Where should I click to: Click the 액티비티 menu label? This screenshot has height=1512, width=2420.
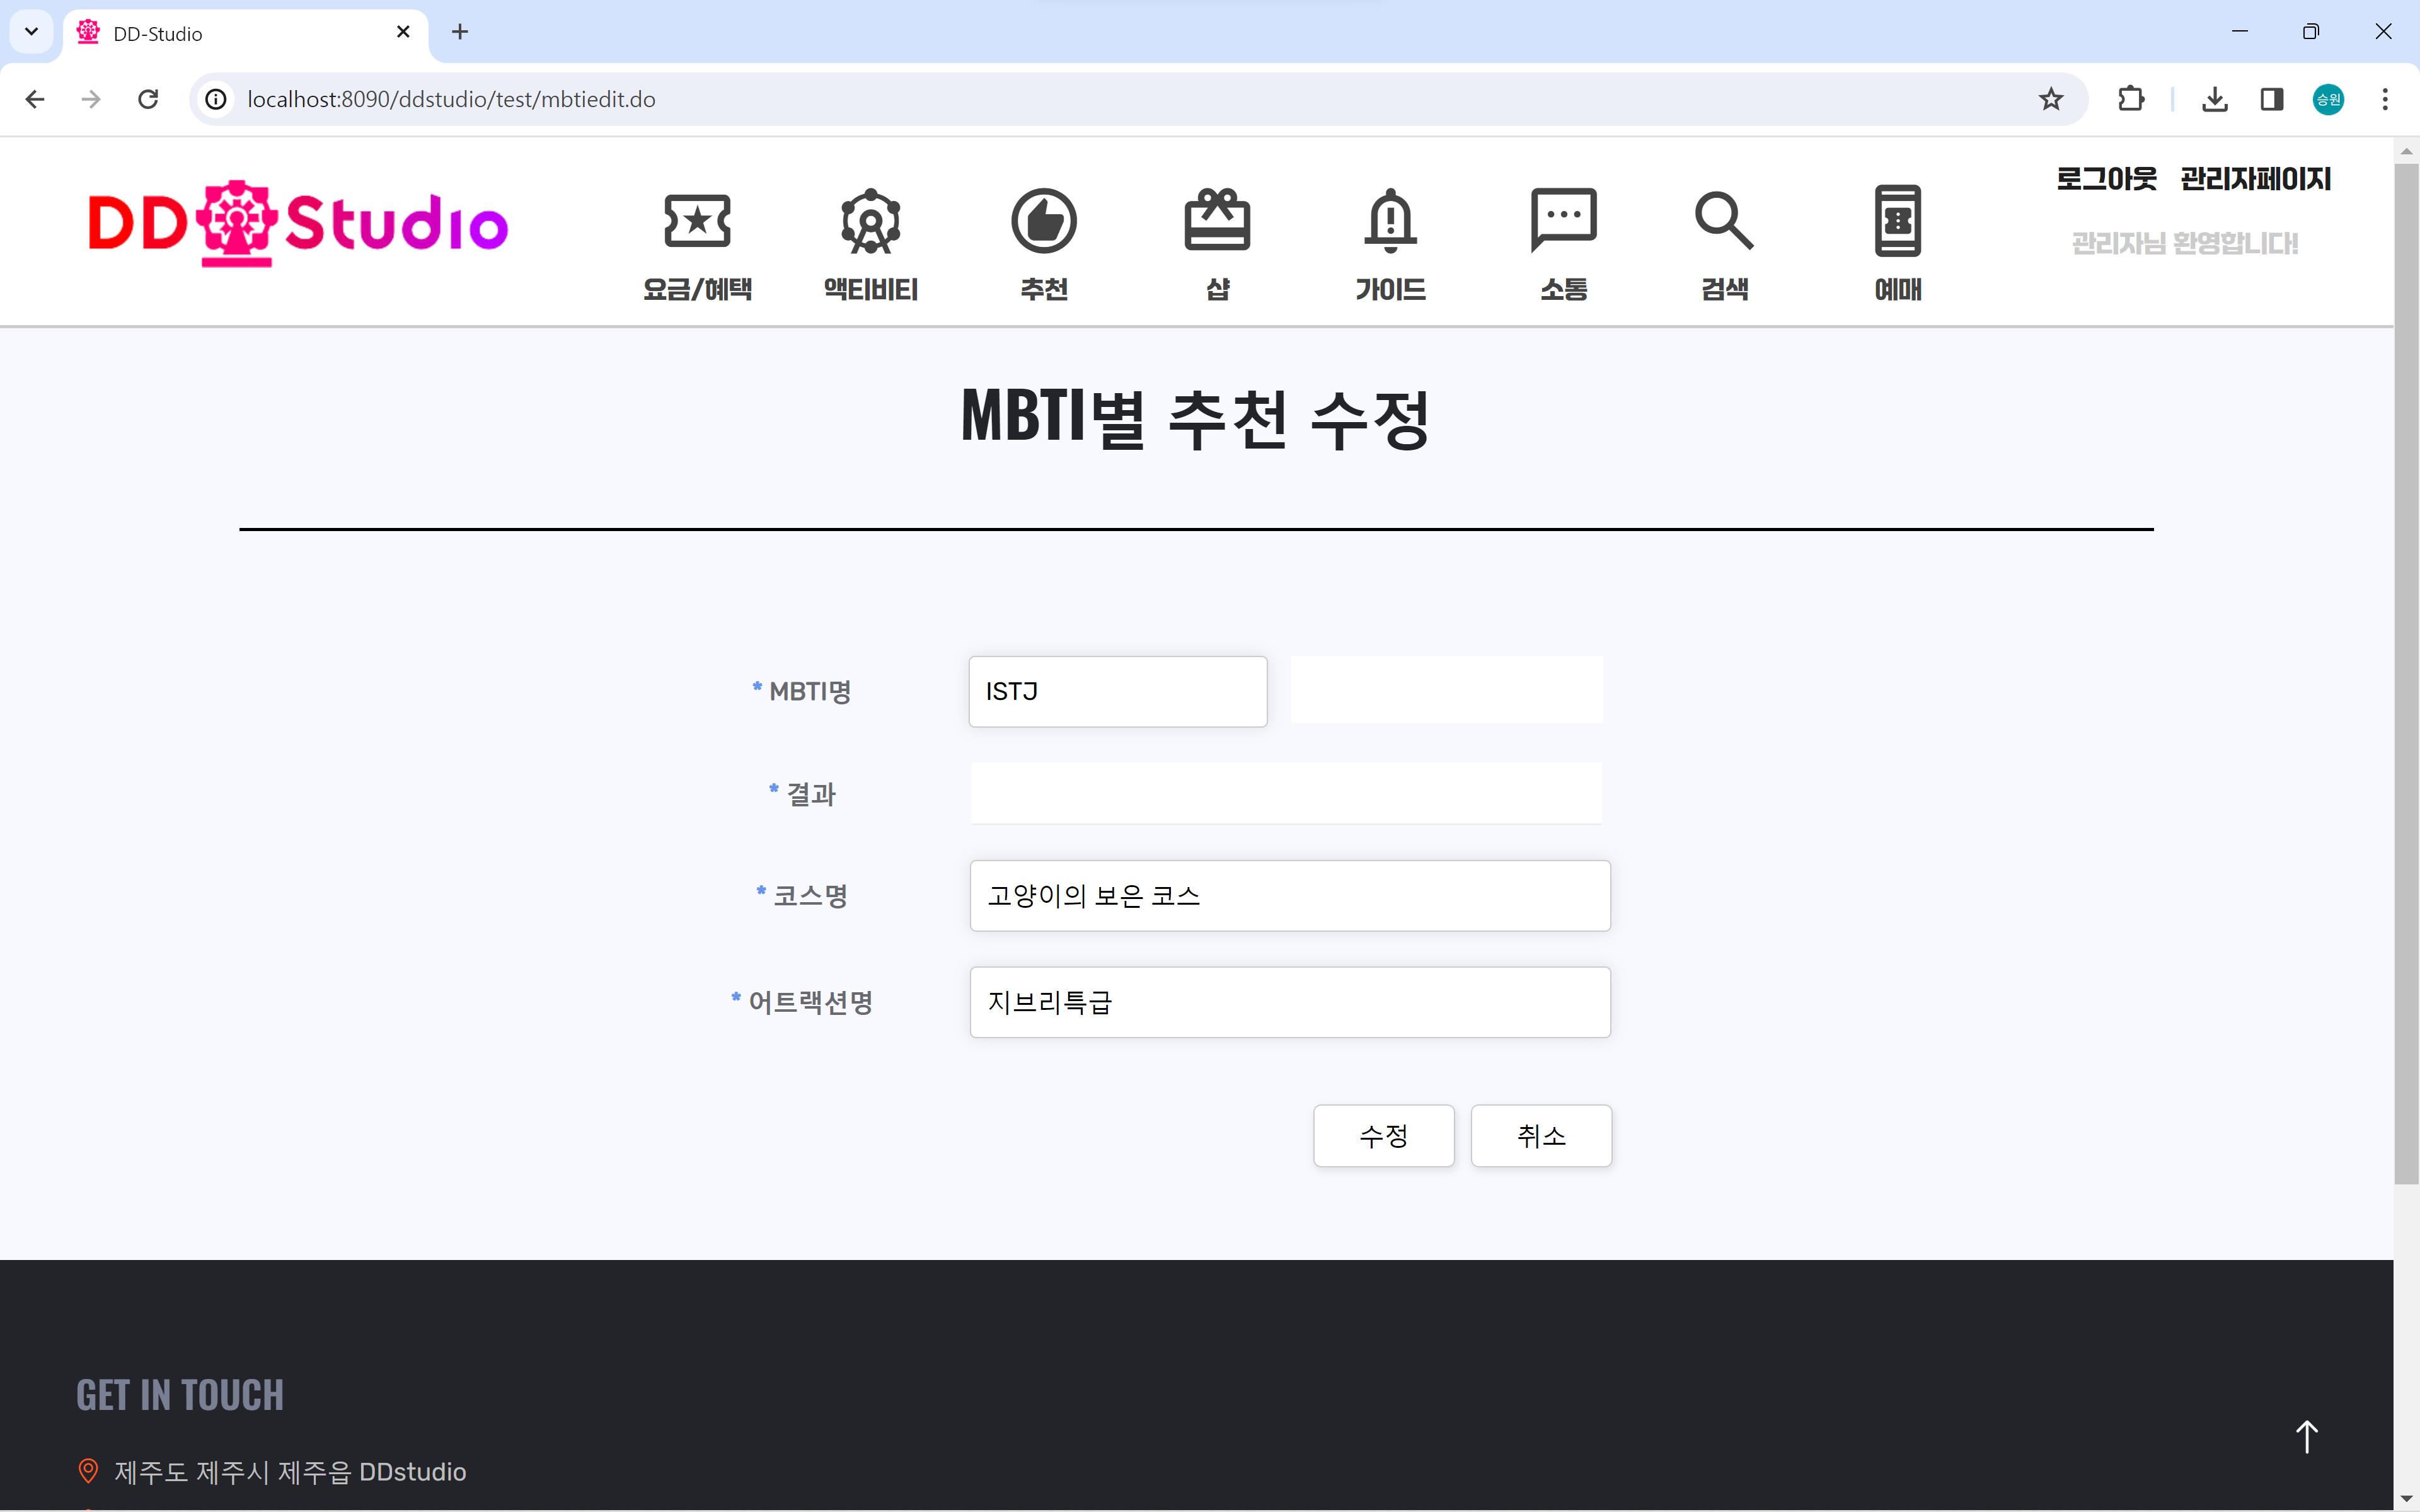coord(870,289)
